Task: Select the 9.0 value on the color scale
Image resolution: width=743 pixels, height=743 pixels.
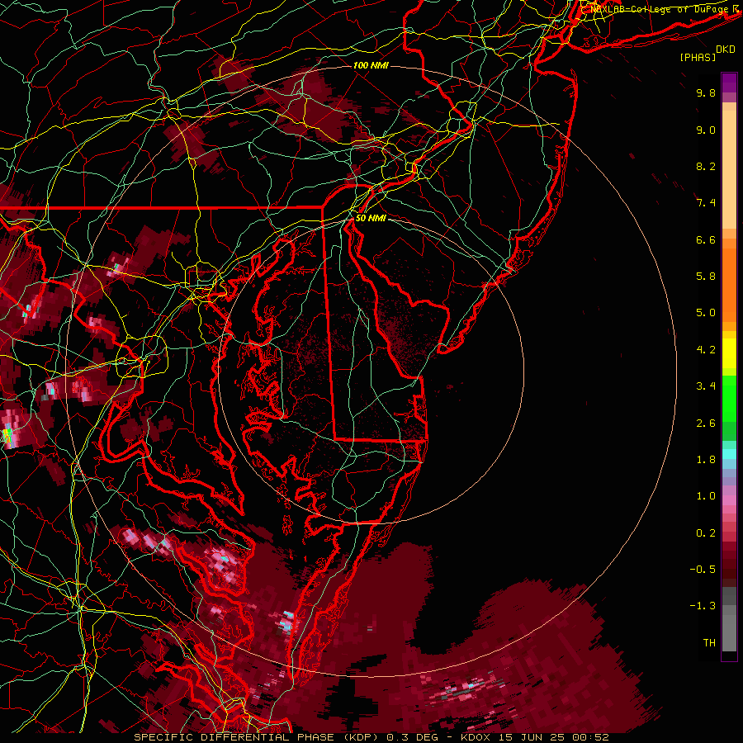Action: coord(706,130)
